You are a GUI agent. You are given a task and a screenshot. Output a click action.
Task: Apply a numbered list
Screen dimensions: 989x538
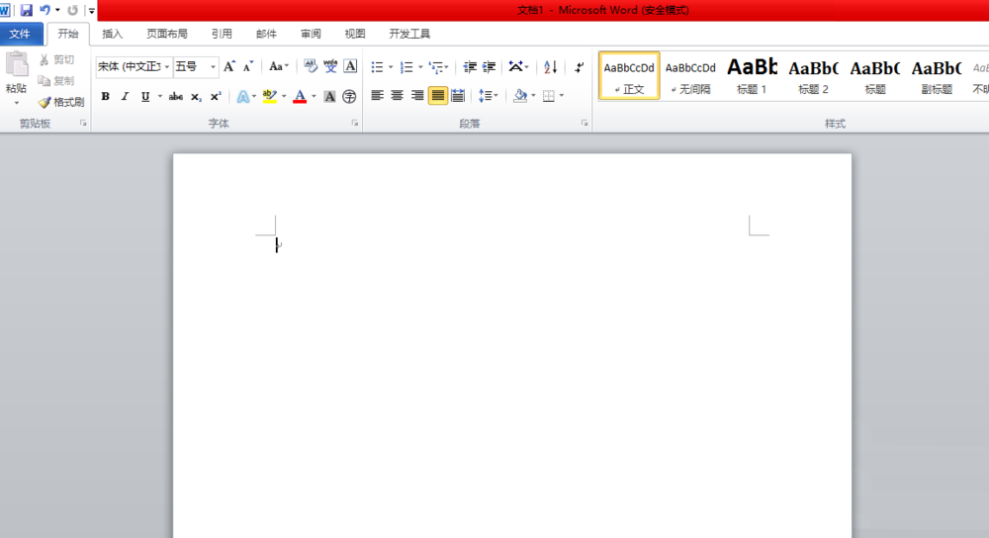click(x=406, y=67)
